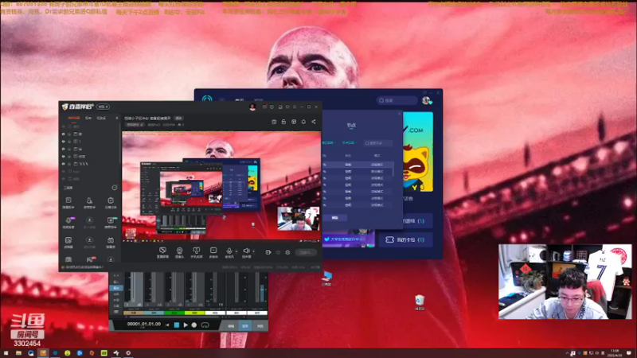Screen dimensions: 637x358
Task: Click the plus icon to add a scene
Action: tap(116, 118)
